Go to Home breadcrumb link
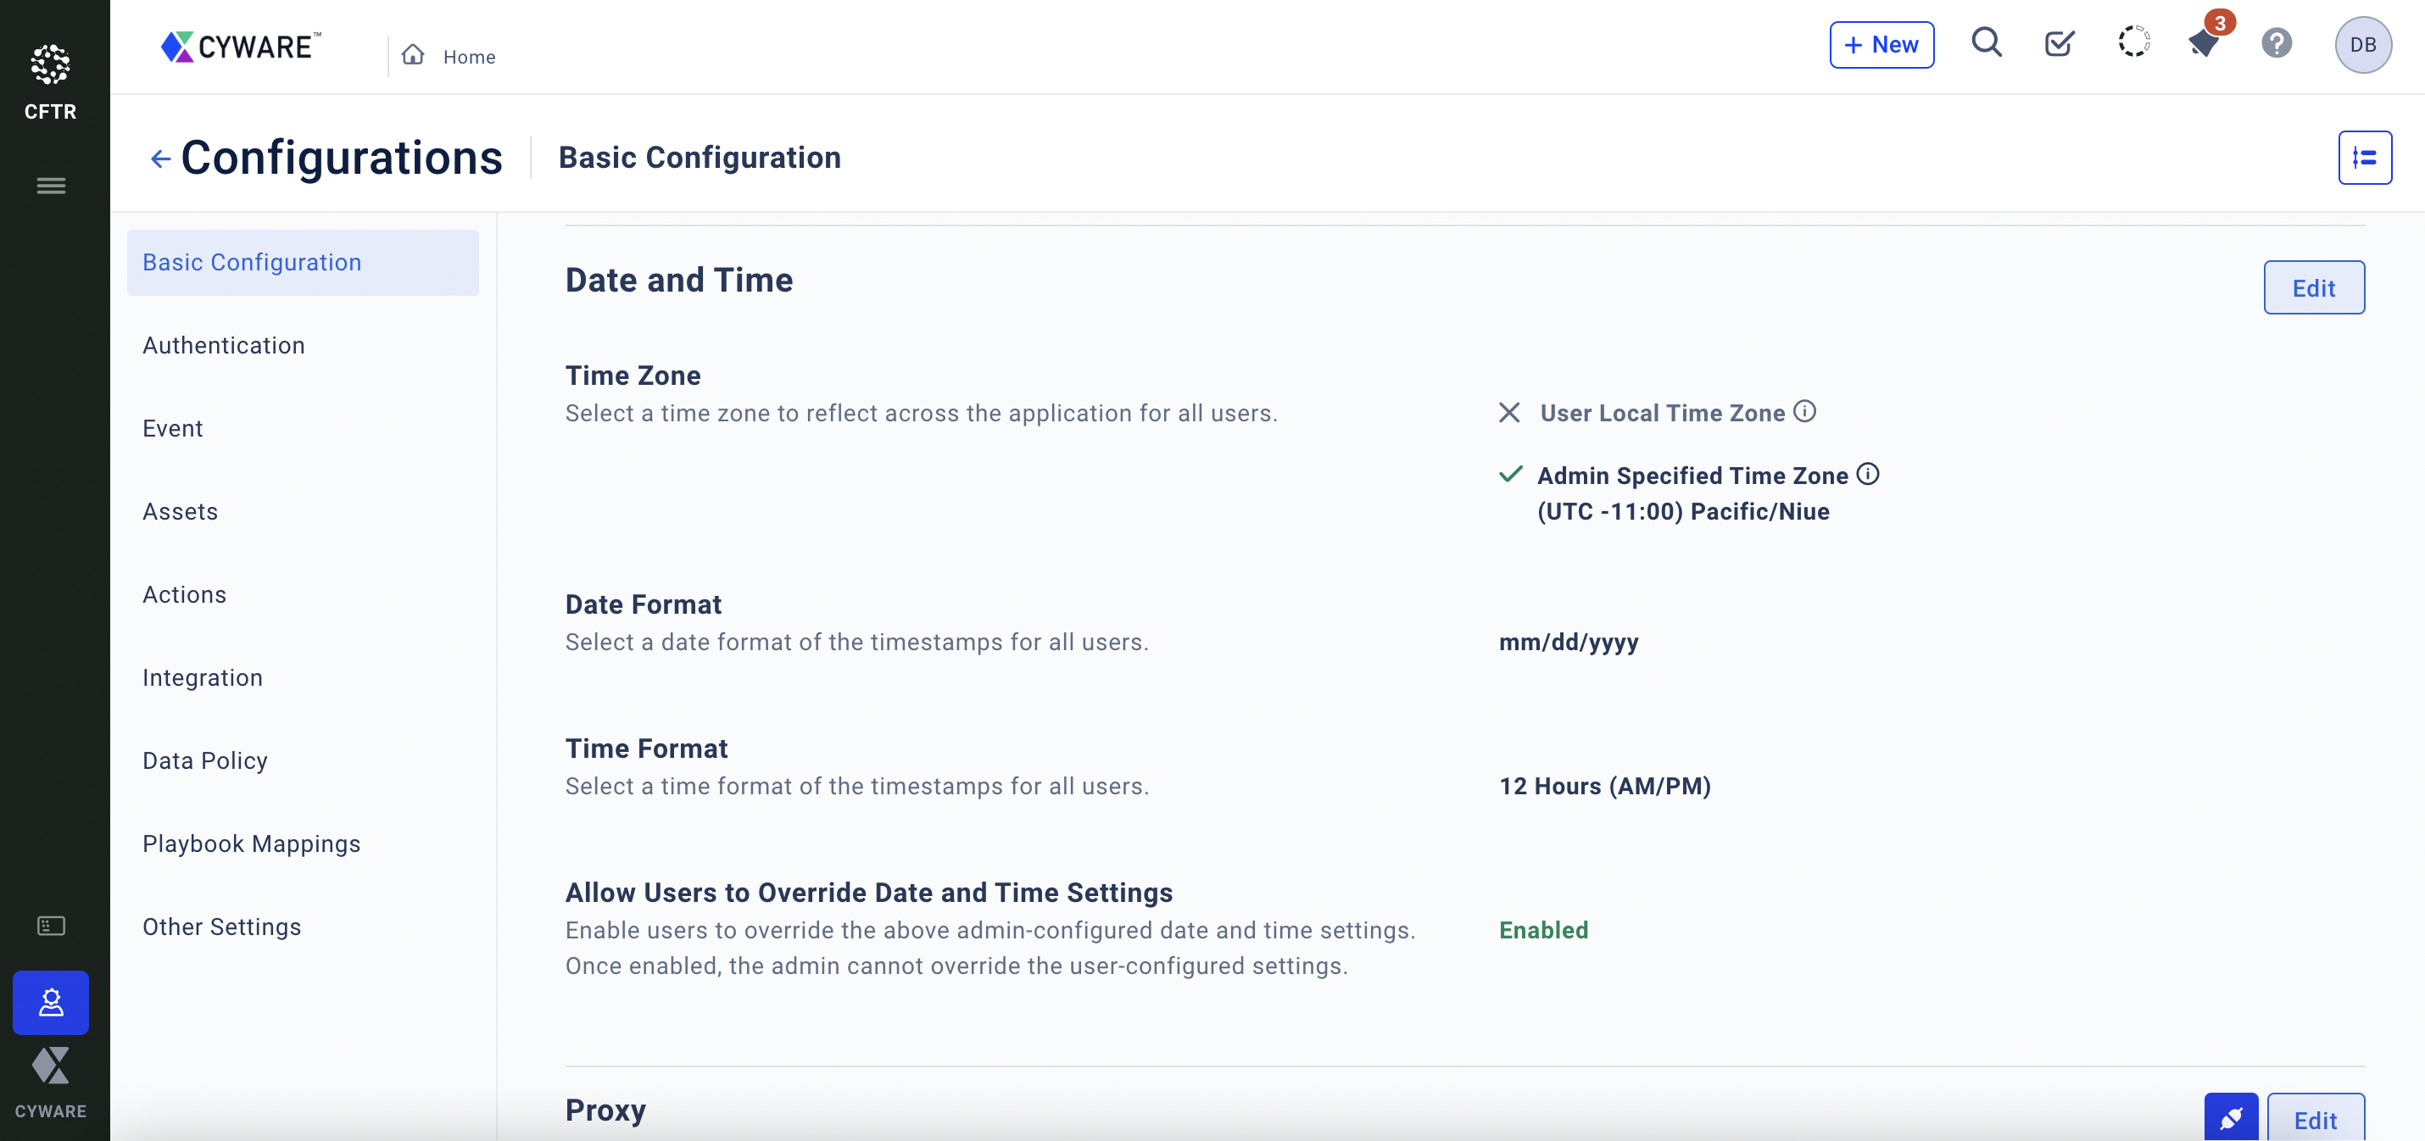The image size is (2425, 1141). pyautogui.click(x=468, y=57)
